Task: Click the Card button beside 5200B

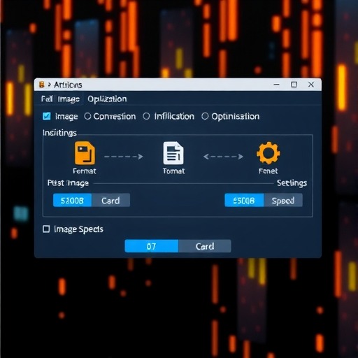Action: [110, 200]
